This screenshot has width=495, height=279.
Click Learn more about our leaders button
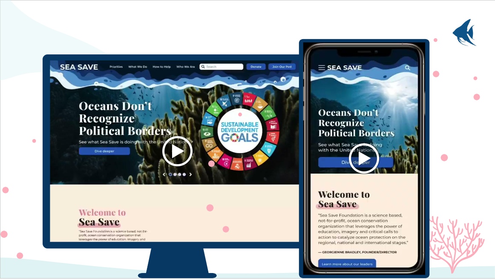(x=347, y=264)
